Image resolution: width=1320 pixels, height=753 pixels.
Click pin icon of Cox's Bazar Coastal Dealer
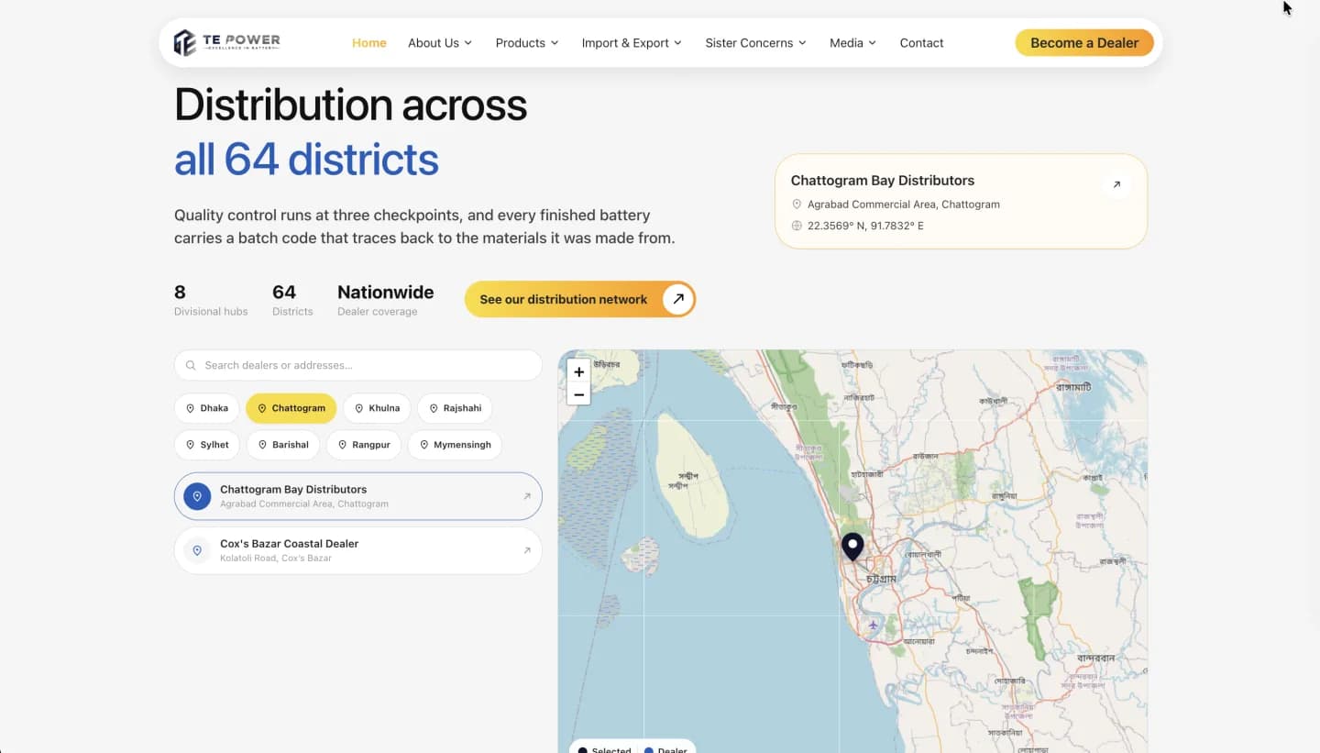point(197,550)
